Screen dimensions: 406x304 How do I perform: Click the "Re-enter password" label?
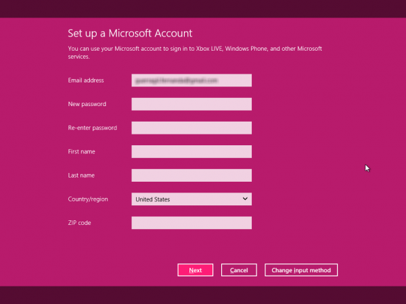click(92, 128)
